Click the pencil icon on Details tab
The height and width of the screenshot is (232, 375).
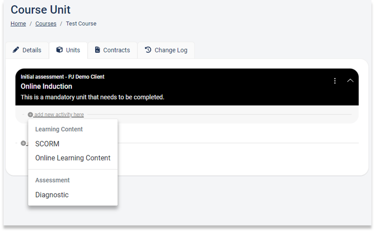(x=16, y=50)
